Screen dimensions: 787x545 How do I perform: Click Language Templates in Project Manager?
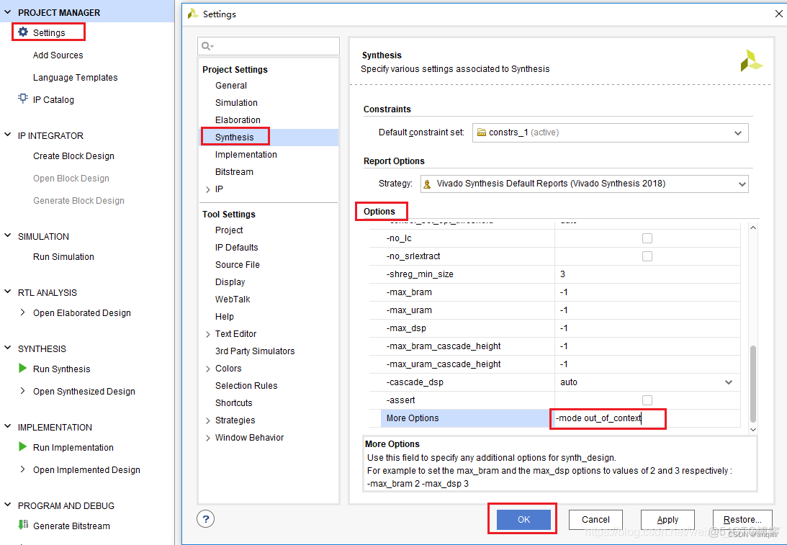[76, 77]
